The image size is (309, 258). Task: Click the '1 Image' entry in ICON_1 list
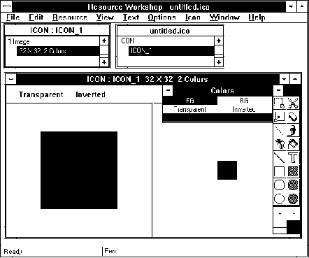click(x=19, y=41)
